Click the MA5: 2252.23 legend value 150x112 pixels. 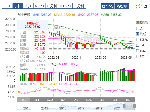(42, 15)
